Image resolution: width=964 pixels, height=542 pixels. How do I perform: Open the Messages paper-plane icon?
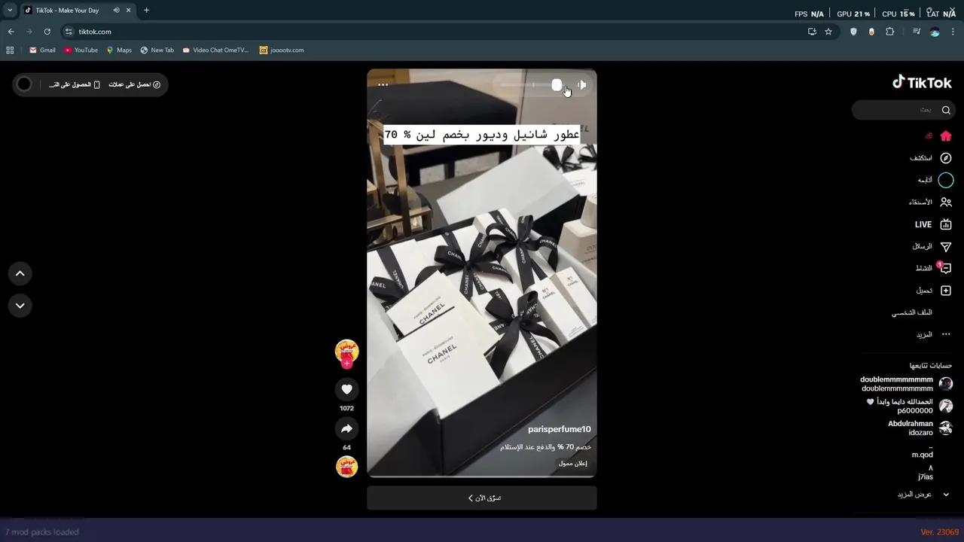[946, 246]
